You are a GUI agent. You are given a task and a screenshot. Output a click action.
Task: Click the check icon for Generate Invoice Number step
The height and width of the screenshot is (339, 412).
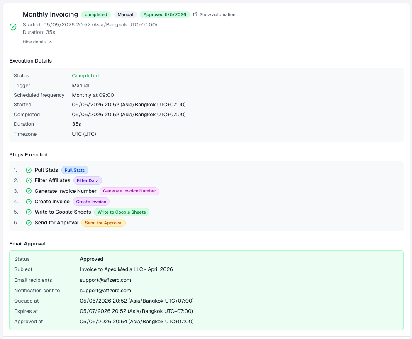coord(29,191)
